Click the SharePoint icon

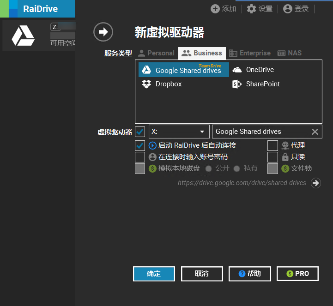click(237, 84)
